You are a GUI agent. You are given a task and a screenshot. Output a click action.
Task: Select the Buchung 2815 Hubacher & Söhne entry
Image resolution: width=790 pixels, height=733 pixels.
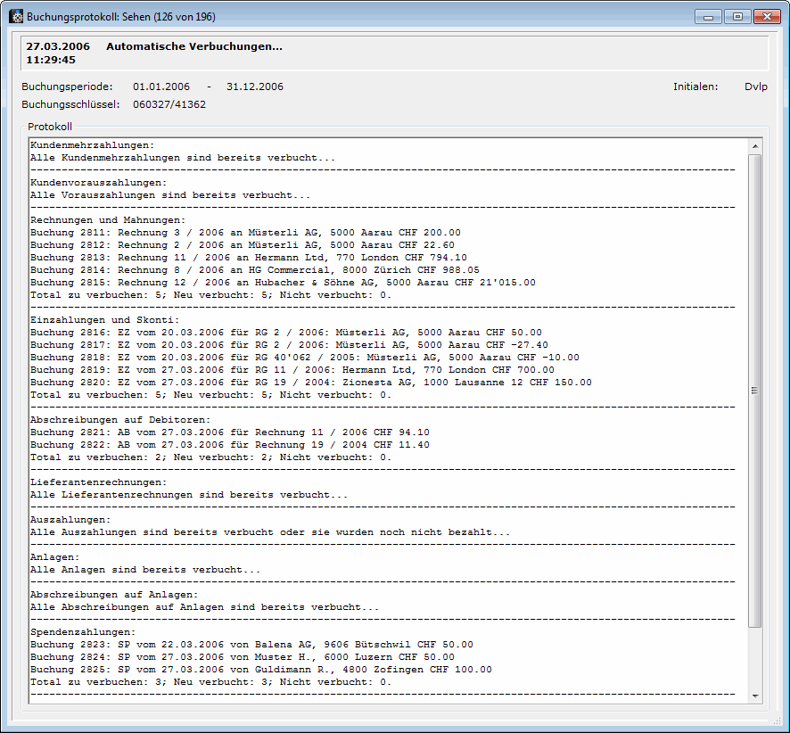click(283, 282)
